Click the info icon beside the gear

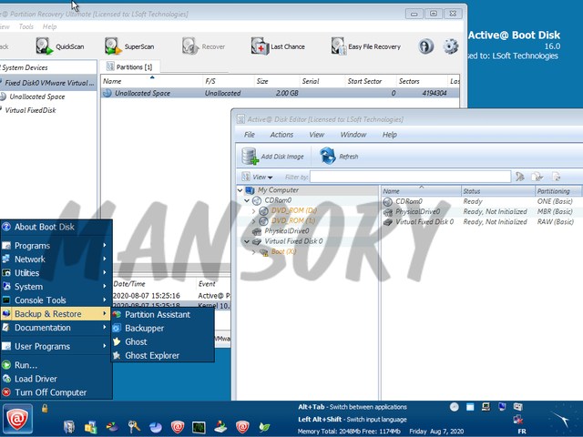tap(425, 46)
